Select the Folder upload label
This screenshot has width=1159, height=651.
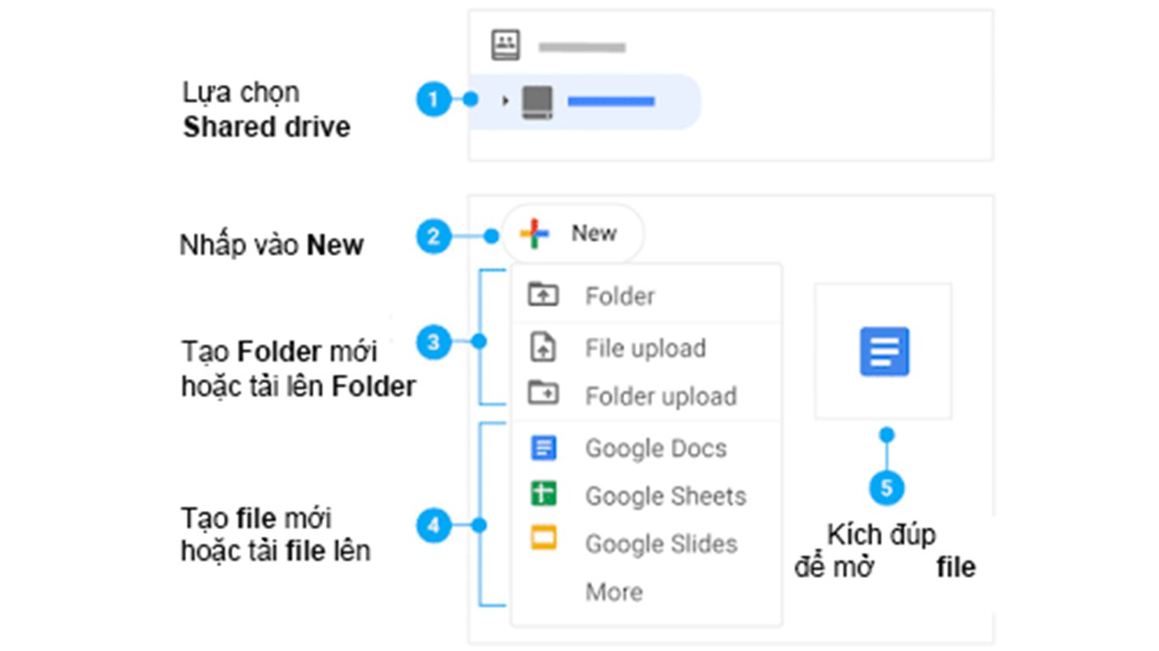pos(660,396)
